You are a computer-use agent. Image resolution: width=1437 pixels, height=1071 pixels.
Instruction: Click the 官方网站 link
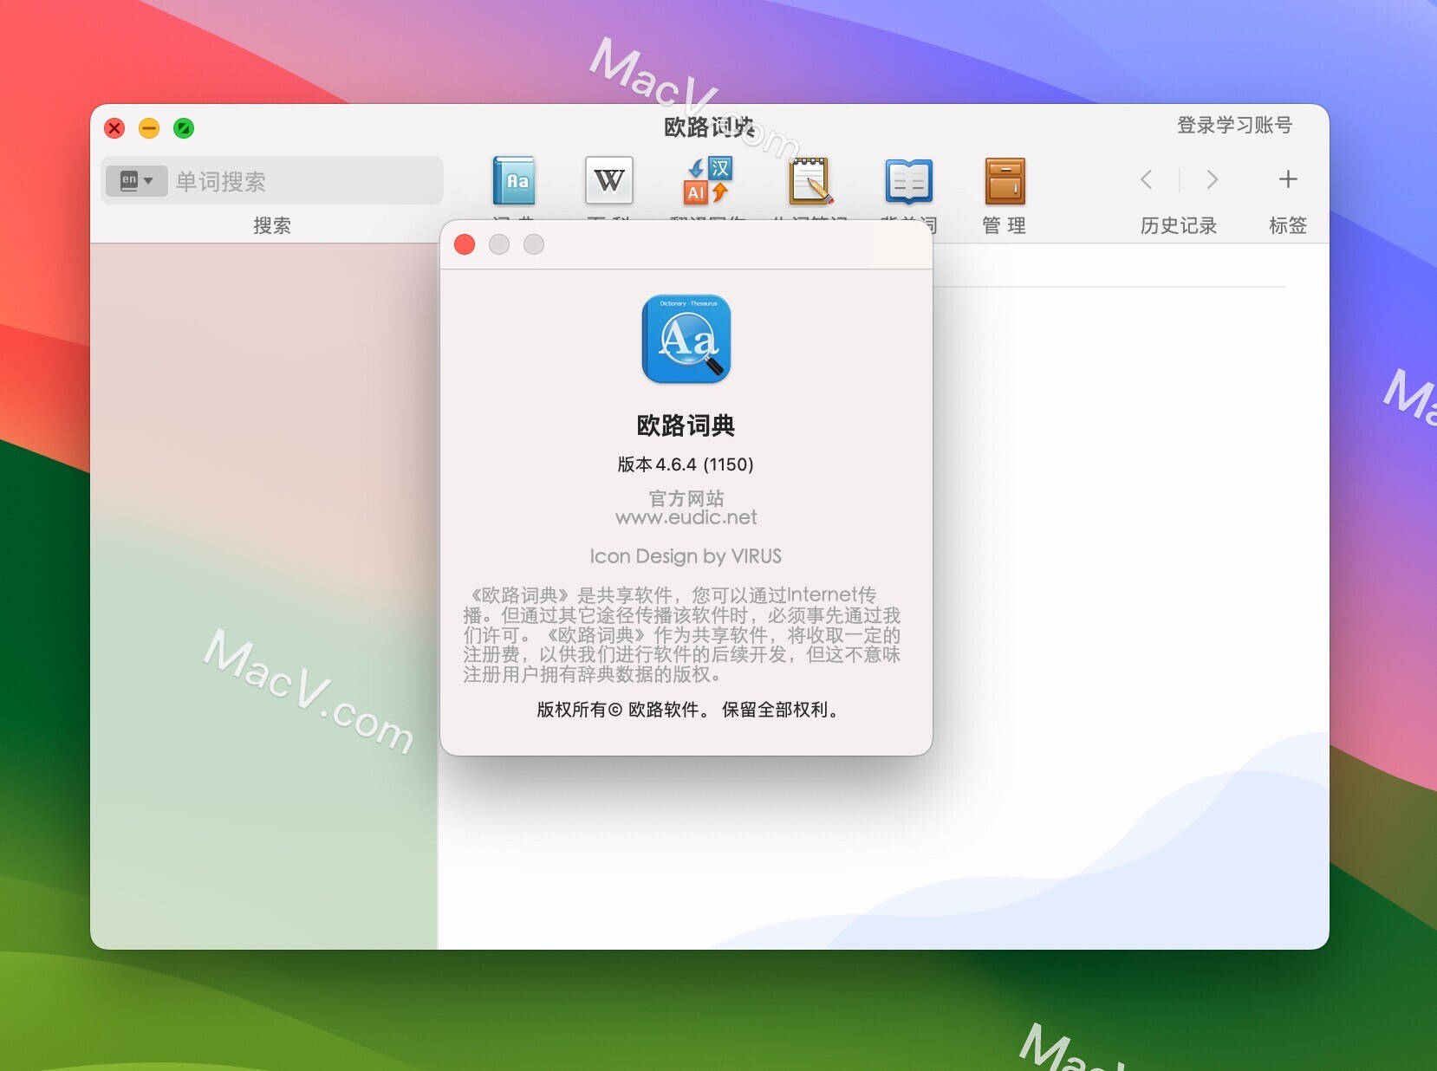tap(686, 498)
